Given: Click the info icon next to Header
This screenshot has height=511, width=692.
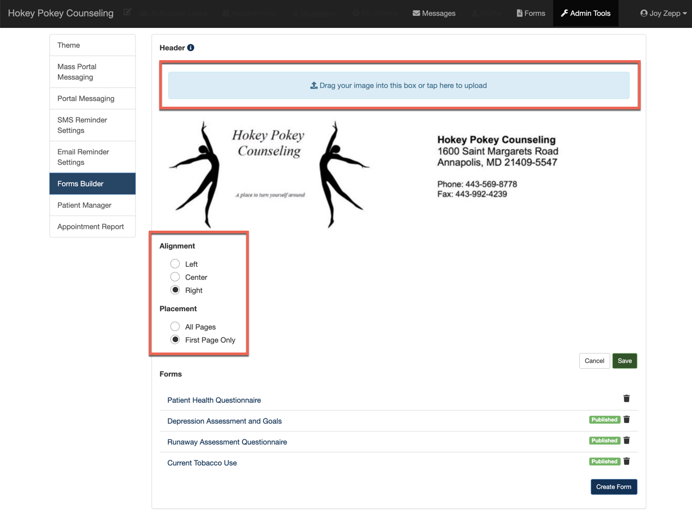Looking at the screenshot, I should pyautogui.click(x=191, y=48).
